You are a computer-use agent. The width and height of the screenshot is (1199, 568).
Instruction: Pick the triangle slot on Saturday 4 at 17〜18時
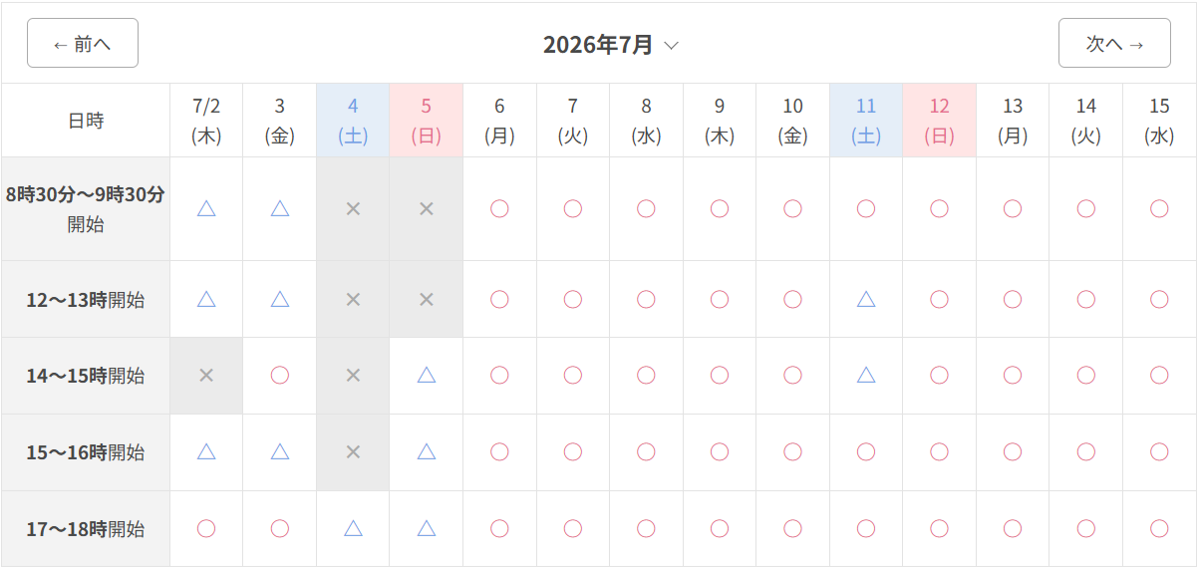click(x=353, y=528)
